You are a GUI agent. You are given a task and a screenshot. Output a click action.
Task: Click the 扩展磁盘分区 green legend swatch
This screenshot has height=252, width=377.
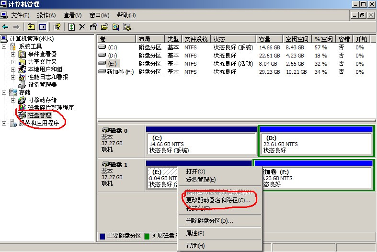point(147,236)
